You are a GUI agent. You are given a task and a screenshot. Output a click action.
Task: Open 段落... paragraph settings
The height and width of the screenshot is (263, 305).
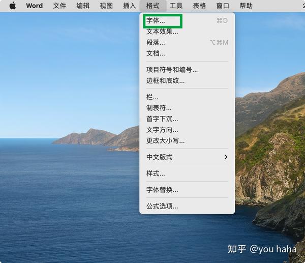tap(187, 42)
